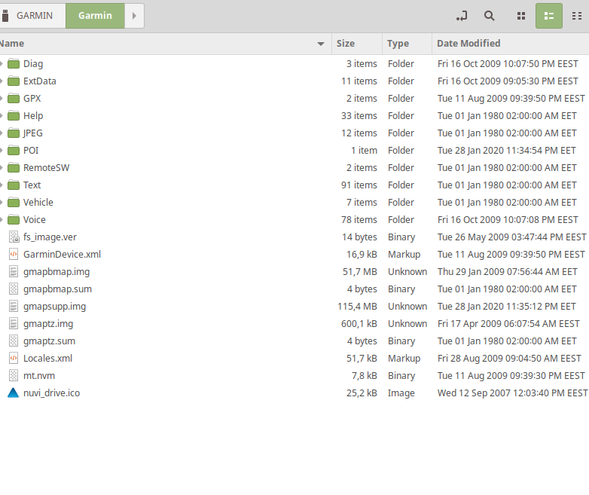This screenshot has width=589, height=495.
Task: Click the GARMIN drive path button
Action: 32,16
